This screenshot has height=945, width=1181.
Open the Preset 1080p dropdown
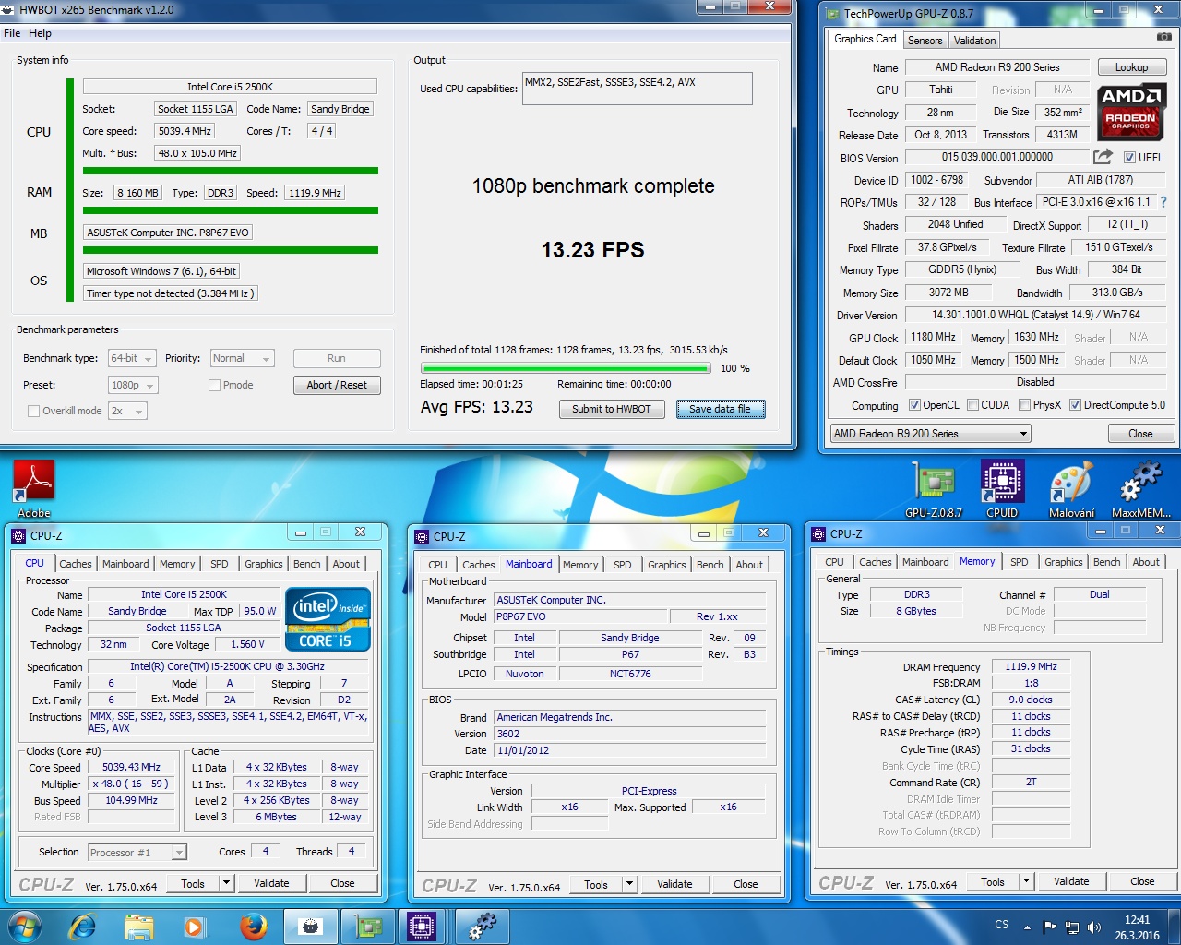(x=133, y=385)
